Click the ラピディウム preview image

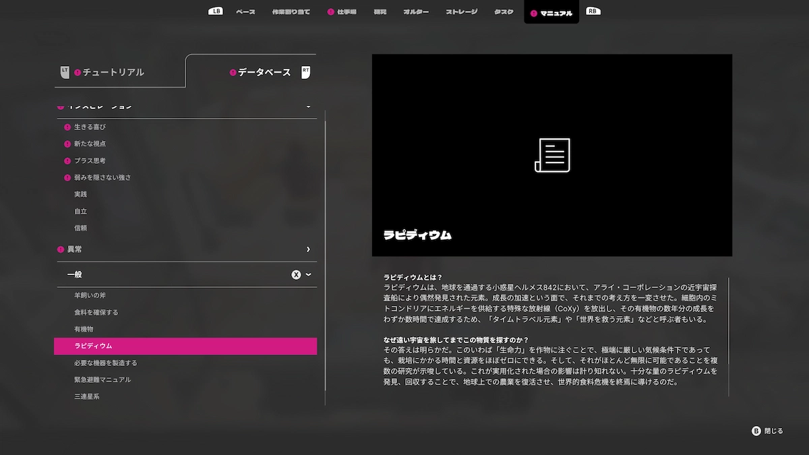point(552,155)
